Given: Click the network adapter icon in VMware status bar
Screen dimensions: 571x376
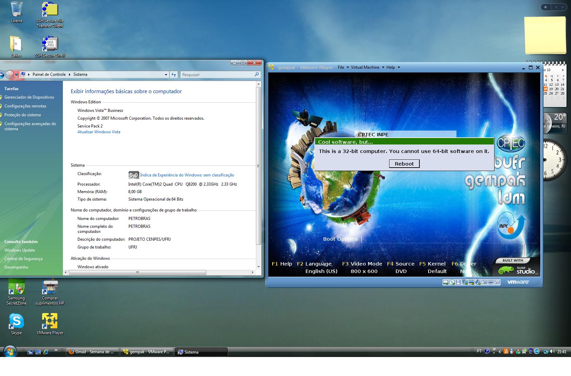Looking at the screenshot, I should 465,282.
